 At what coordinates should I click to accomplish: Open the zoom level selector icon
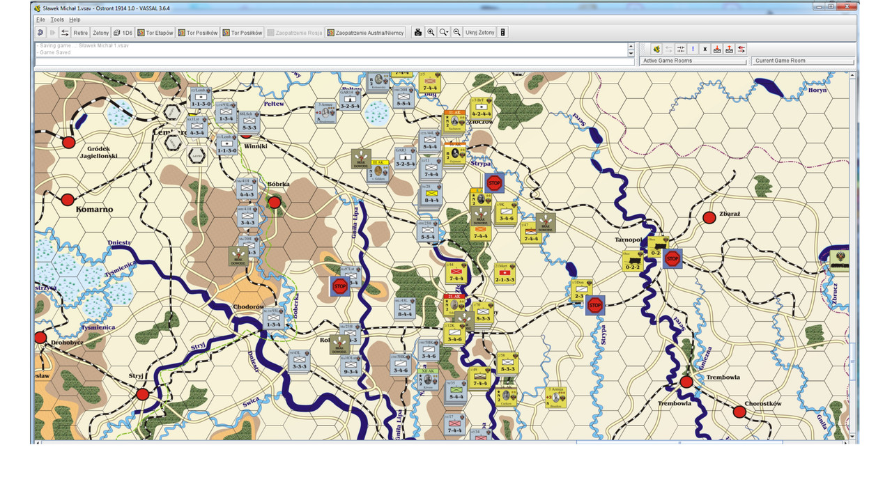(443, 33)
